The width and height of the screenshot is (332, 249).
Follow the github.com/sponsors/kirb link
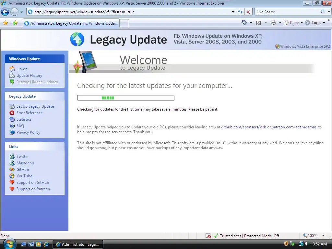point(243,127)
